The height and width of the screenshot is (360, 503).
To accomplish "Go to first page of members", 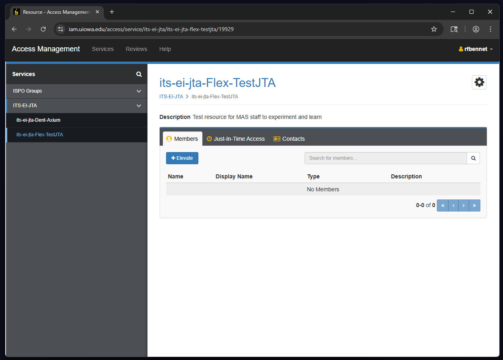I will point(442,205).
